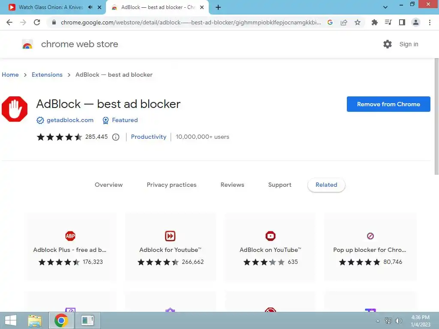The image size is (439, 329).
Task: Open AdBlock on YouTube card title
Action: pyautogui.click(x=270, y=250)
